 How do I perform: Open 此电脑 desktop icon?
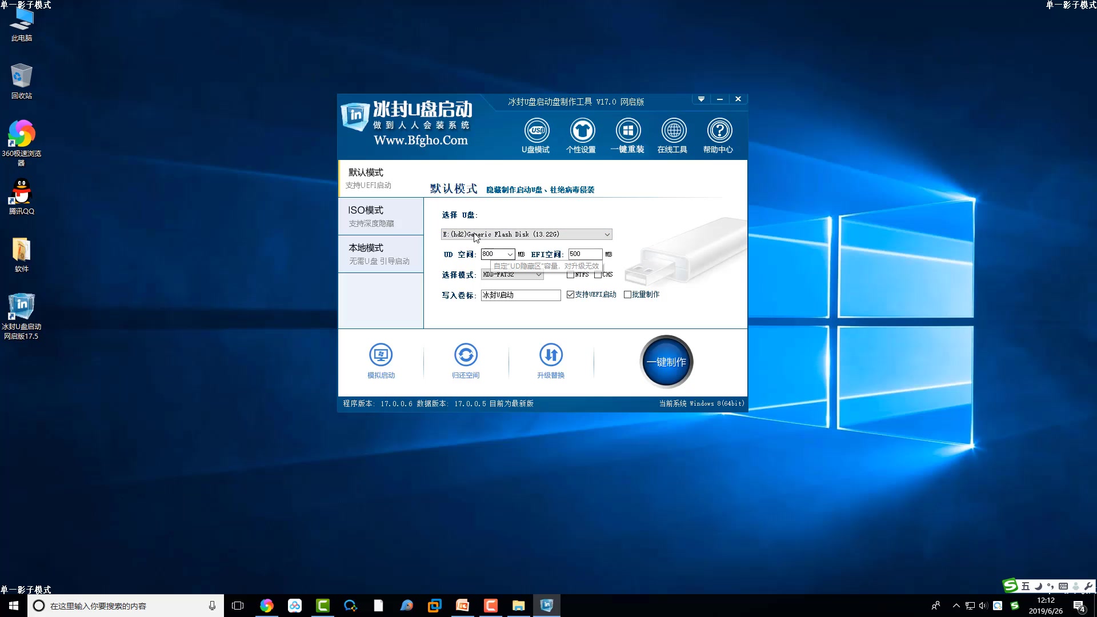[x=22, y=25]
